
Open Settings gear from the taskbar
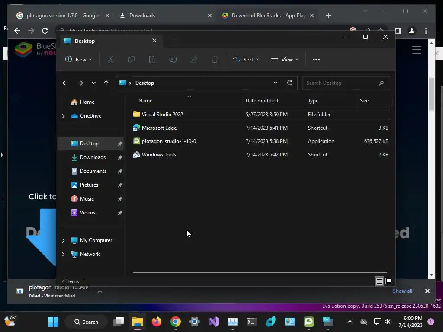195,322
